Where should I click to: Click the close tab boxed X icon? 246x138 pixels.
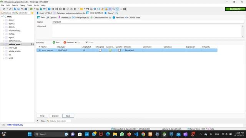point(125,9)
